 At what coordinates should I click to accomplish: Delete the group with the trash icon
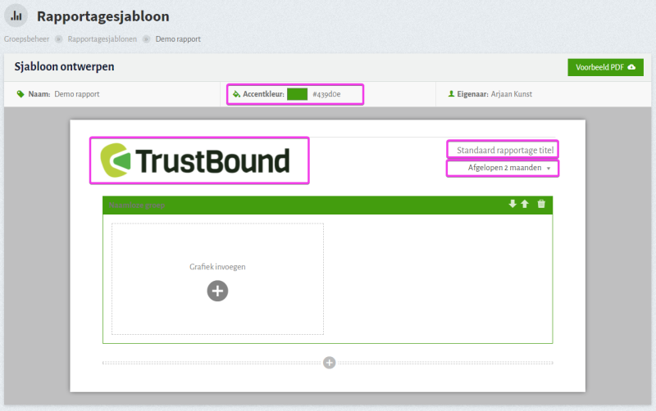(541, 204)
